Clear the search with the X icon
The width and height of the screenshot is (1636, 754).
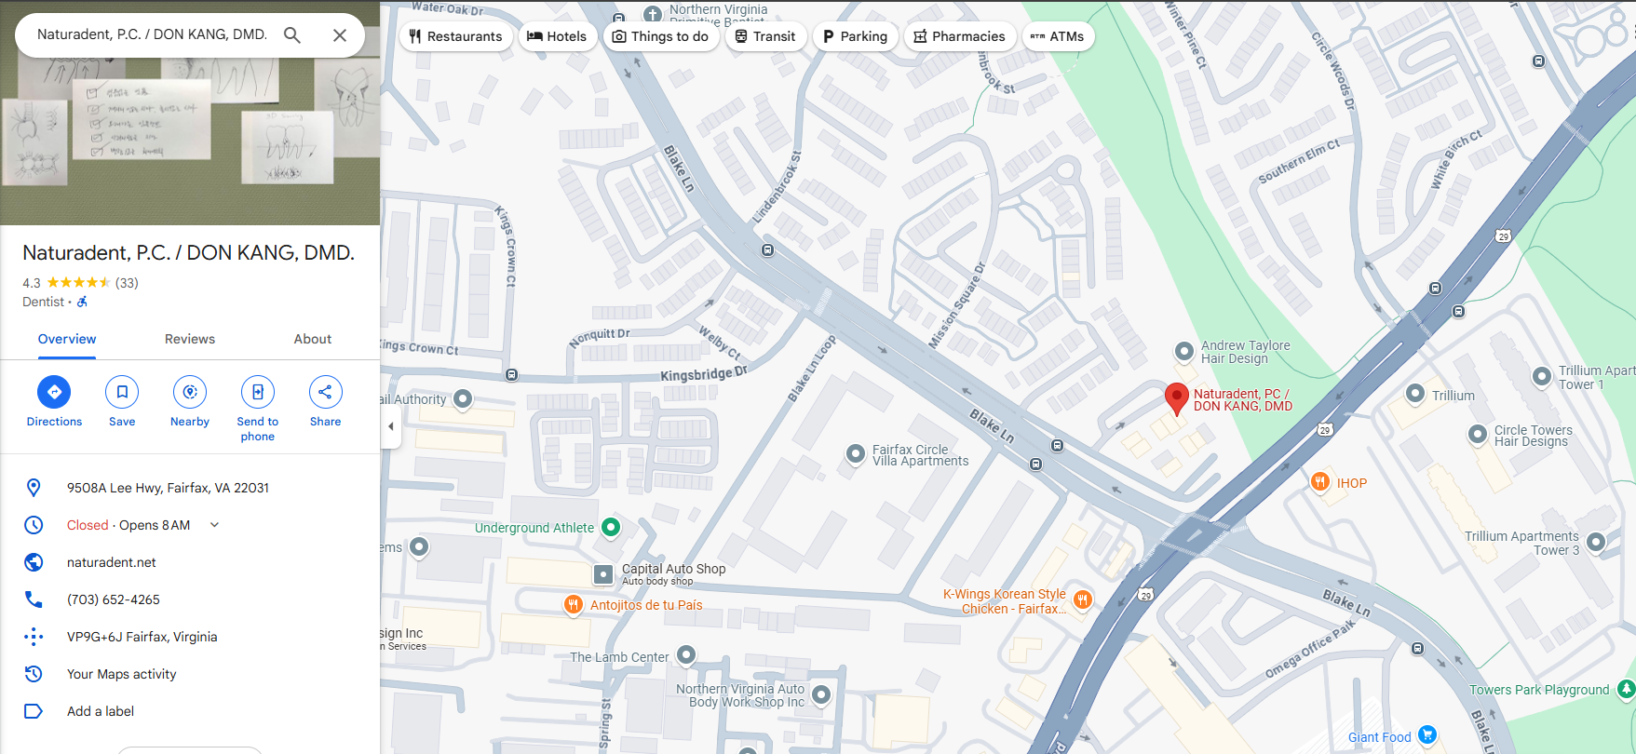point(340,35)
